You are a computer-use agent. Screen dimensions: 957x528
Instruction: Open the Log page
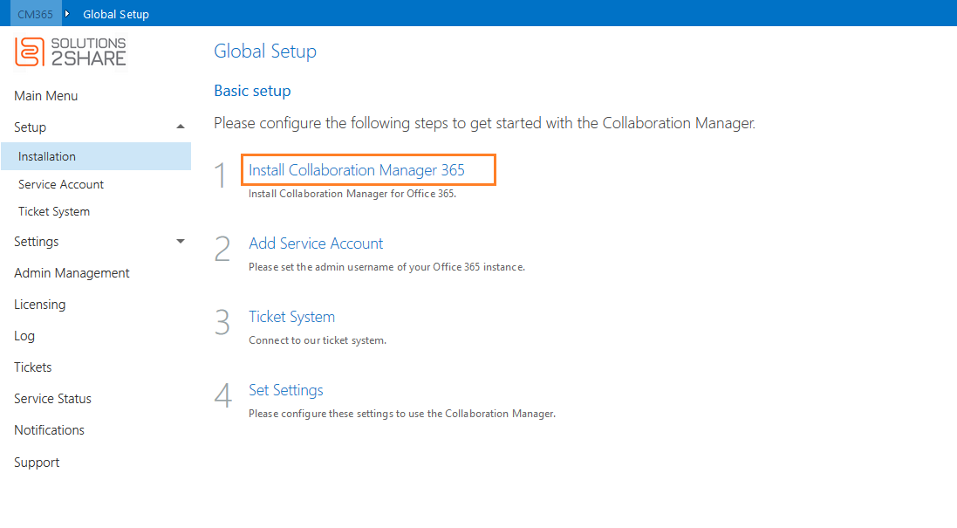click(24, 336)
